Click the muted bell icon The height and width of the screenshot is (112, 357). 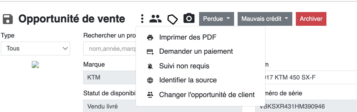(150, 66)
